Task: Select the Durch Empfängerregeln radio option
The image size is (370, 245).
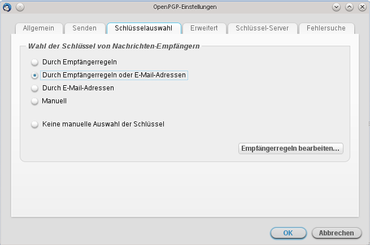Action: (x=35, y=62)
